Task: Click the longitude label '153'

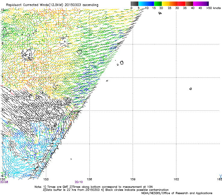Action: pyautogui.click(x=46, y=179)
